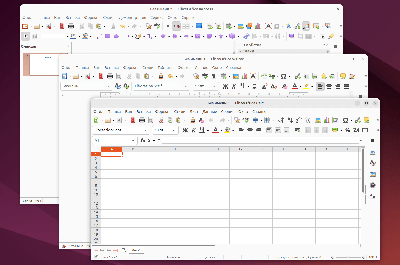Toggle underline in Writer toolbar
The height and width of the screenshot is (265, 400).
pos(242,86)
